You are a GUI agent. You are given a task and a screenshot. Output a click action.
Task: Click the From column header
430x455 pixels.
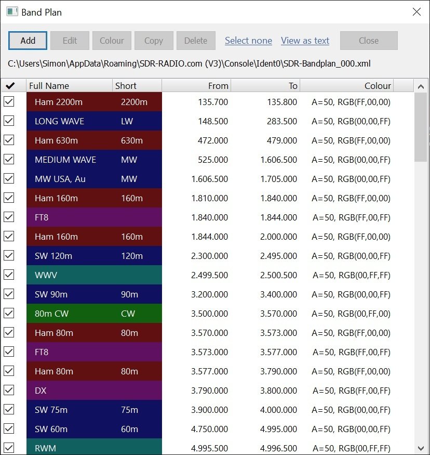point(218,85)
